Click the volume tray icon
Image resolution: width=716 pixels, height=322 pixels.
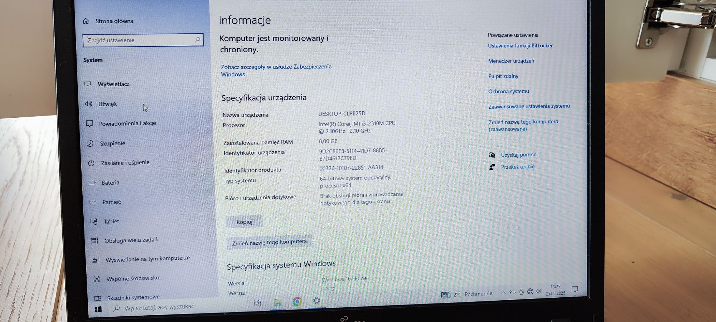[x=539, y=291]
